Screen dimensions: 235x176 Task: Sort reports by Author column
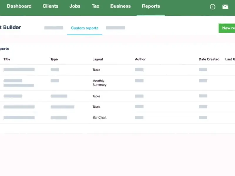point(140,59)
